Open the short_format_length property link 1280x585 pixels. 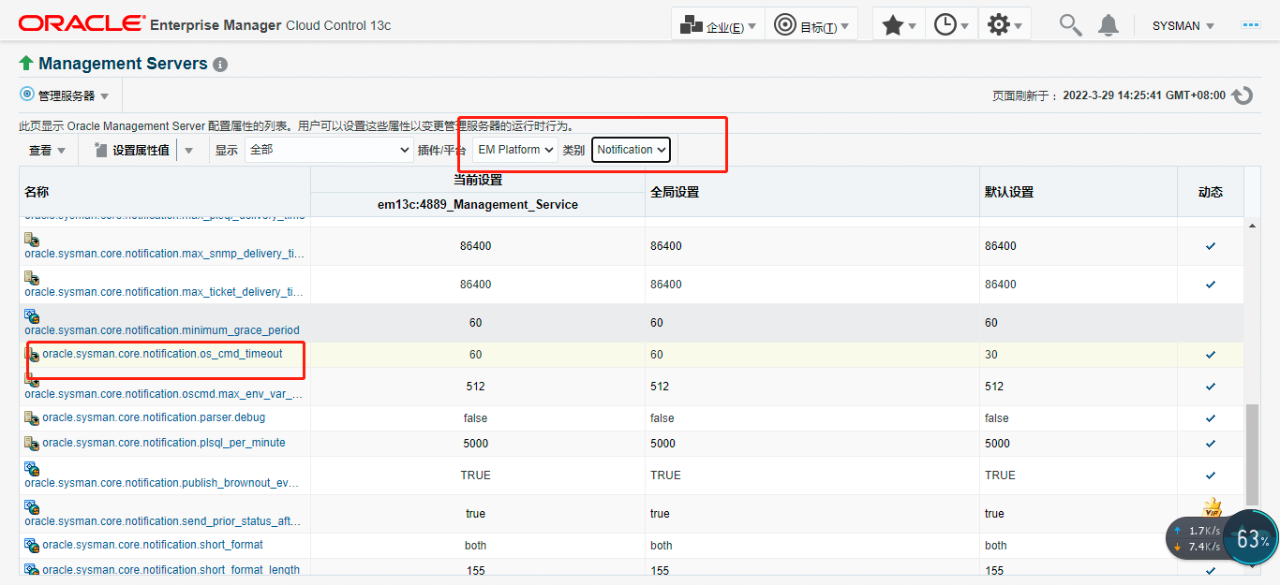(171, 570)
